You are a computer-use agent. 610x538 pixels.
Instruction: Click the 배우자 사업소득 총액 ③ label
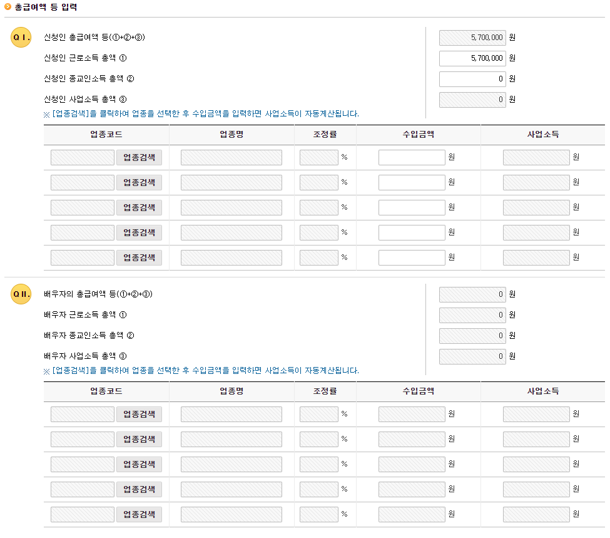(x=85, y=356)
